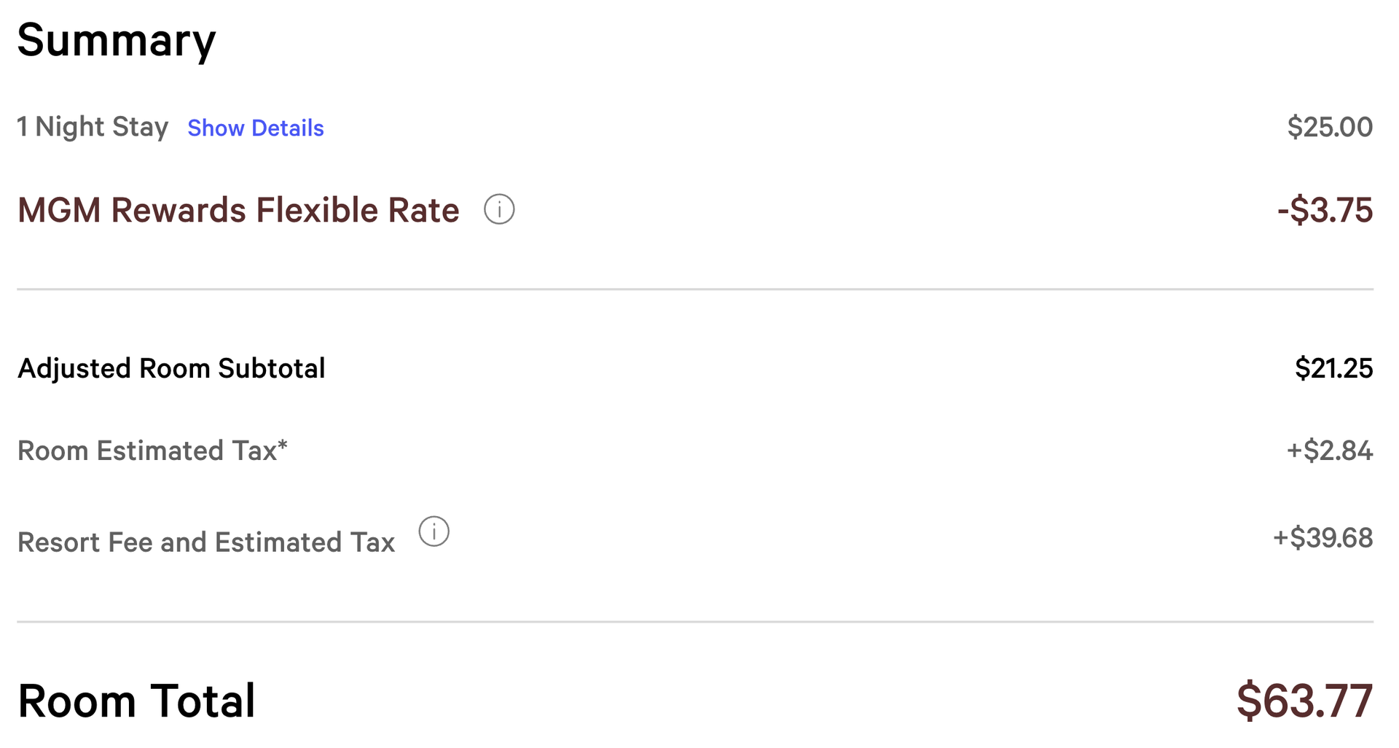Select the Summary heading

pos(117,42)
